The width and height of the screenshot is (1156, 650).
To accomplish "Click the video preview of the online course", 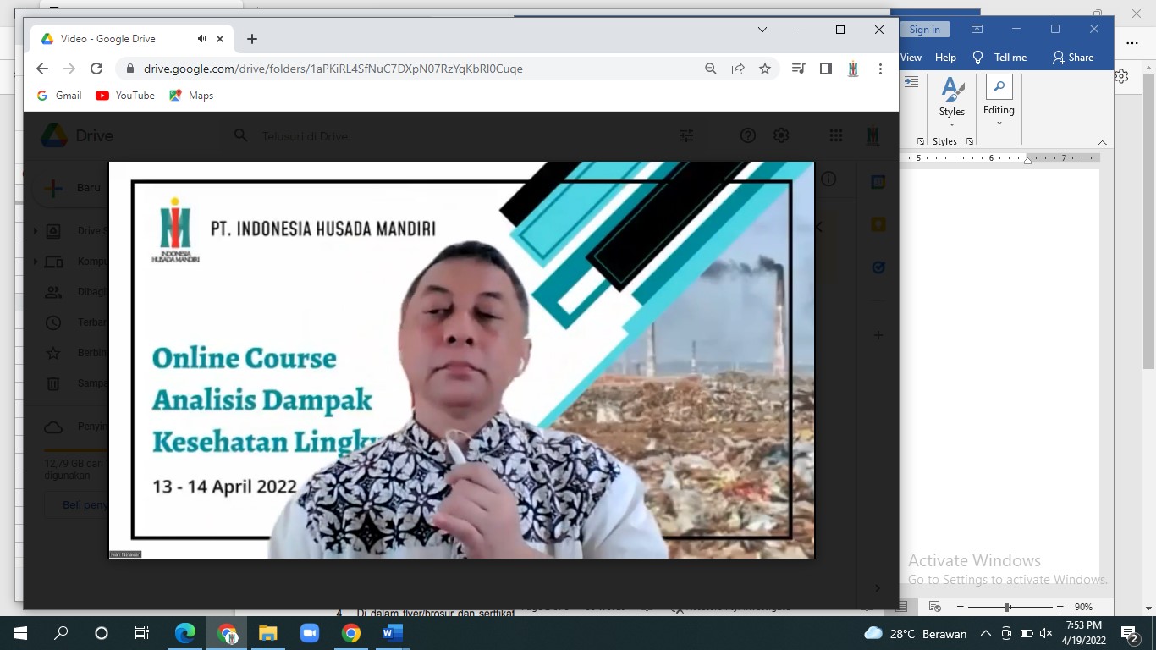I will pos(461,360).
